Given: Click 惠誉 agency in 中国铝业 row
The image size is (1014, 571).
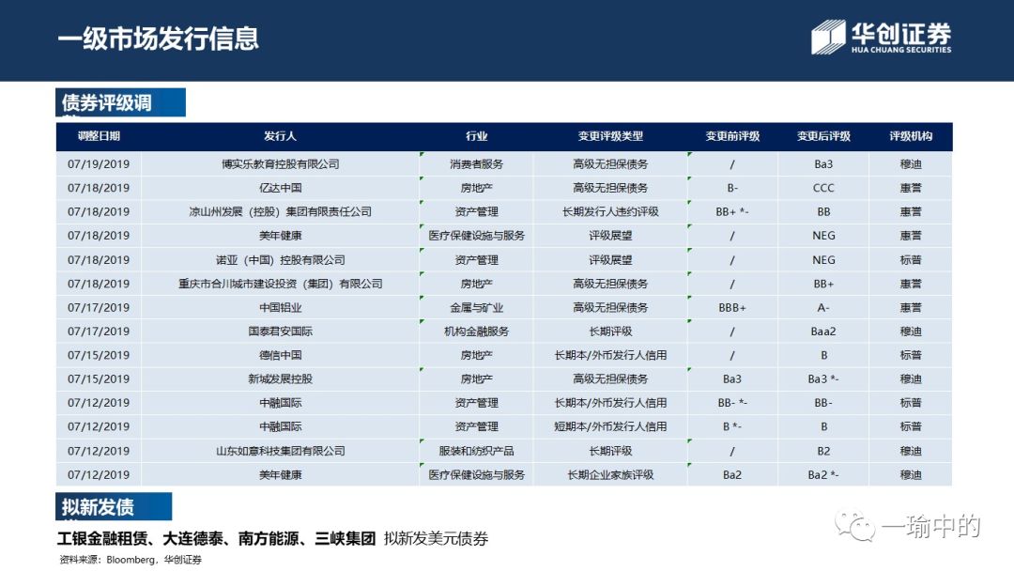Looking at the screenshot, I should [x=911, y=308].
